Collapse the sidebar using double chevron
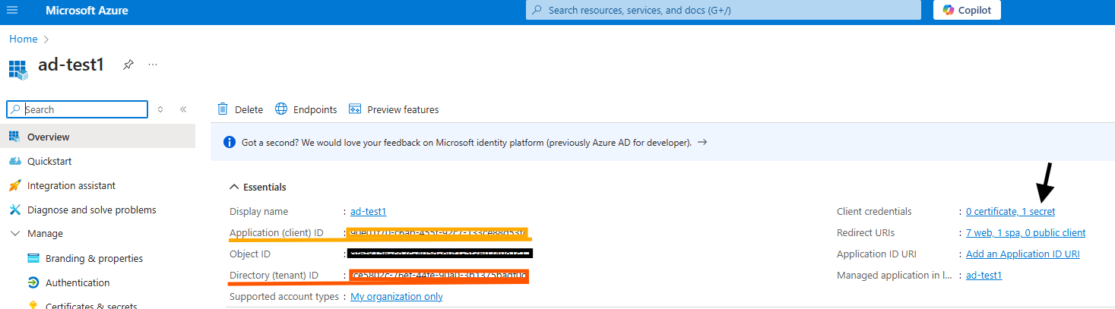This screenshot has width=1115, height=309. click(x=183, y=109)
